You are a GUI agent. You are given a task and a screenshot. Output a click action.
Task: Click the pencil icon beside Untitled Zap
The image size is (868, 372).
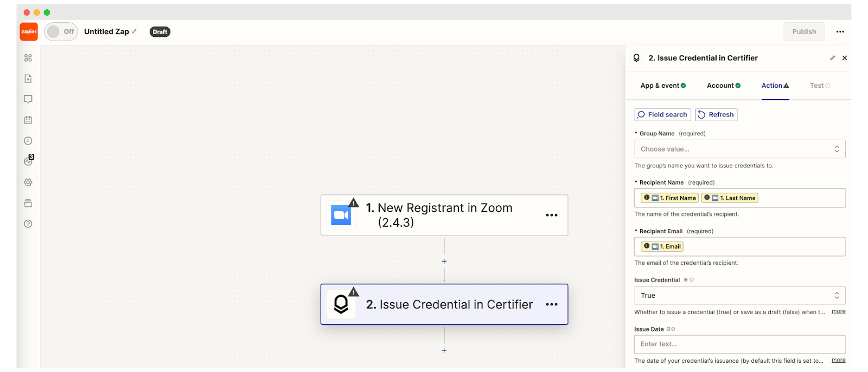tap(135, 31)
